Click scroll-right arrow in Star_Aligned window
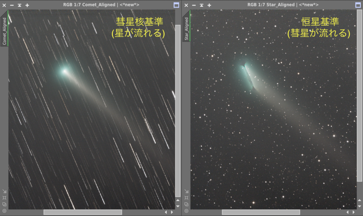 point(353,212)
